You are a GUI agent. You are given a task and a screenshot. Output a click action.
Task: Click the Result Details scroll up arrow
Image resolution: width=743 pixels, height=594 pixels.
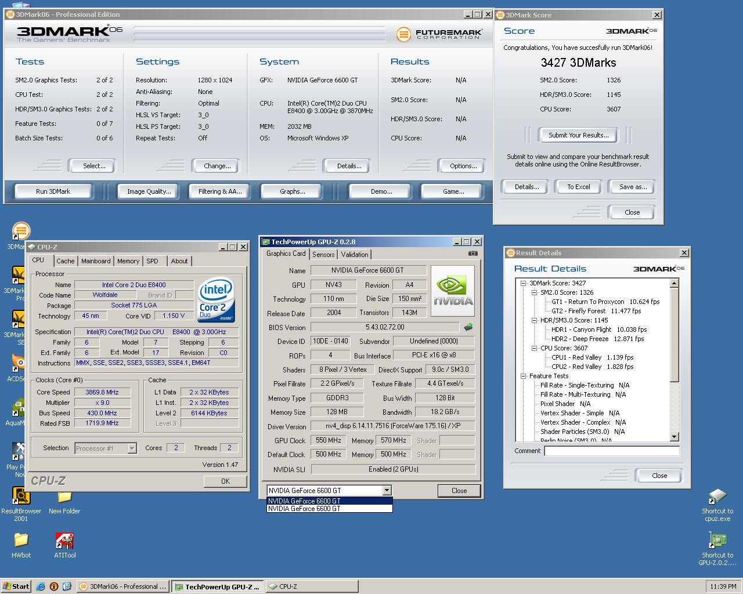coord(674,283)
